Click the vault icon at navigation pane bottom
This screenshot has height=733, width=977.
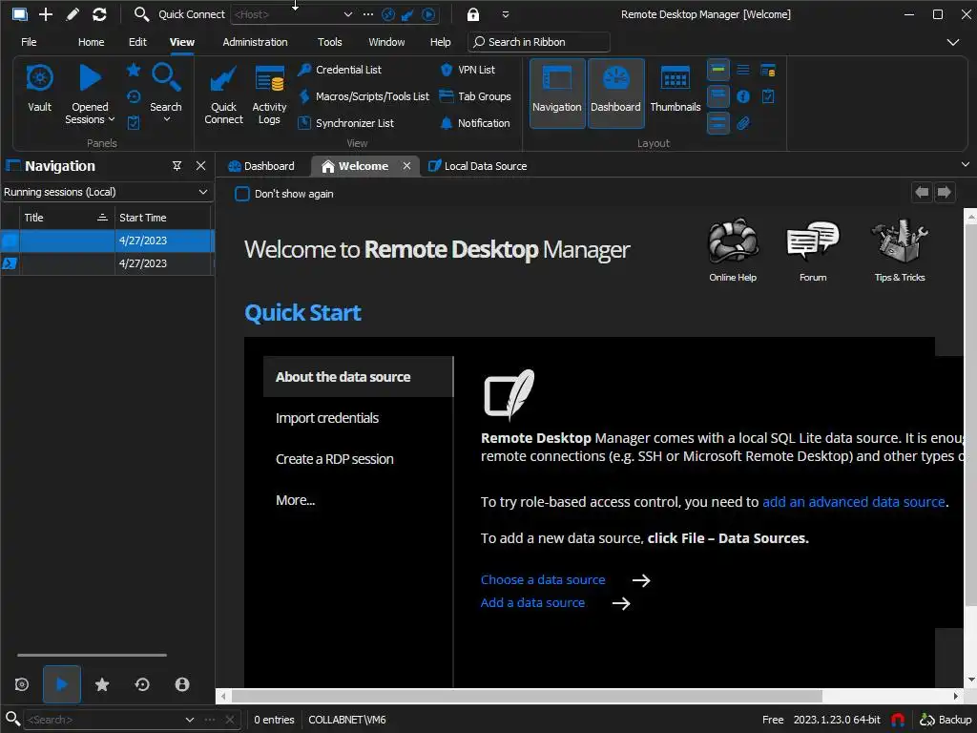(22, 684)
